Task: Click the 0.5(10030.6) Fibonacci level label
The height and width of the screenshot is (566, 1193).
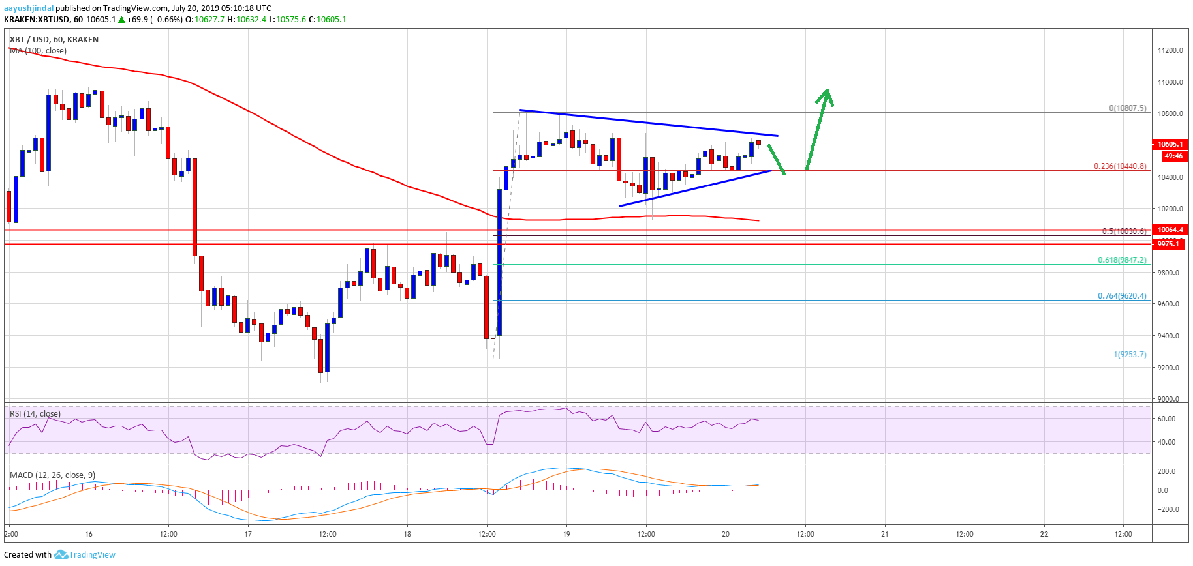Action: 1124,231
